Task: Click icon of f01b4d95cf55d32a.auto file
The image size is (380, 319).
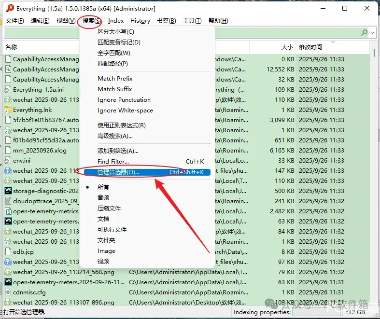Action: click(x=8, y=140)
